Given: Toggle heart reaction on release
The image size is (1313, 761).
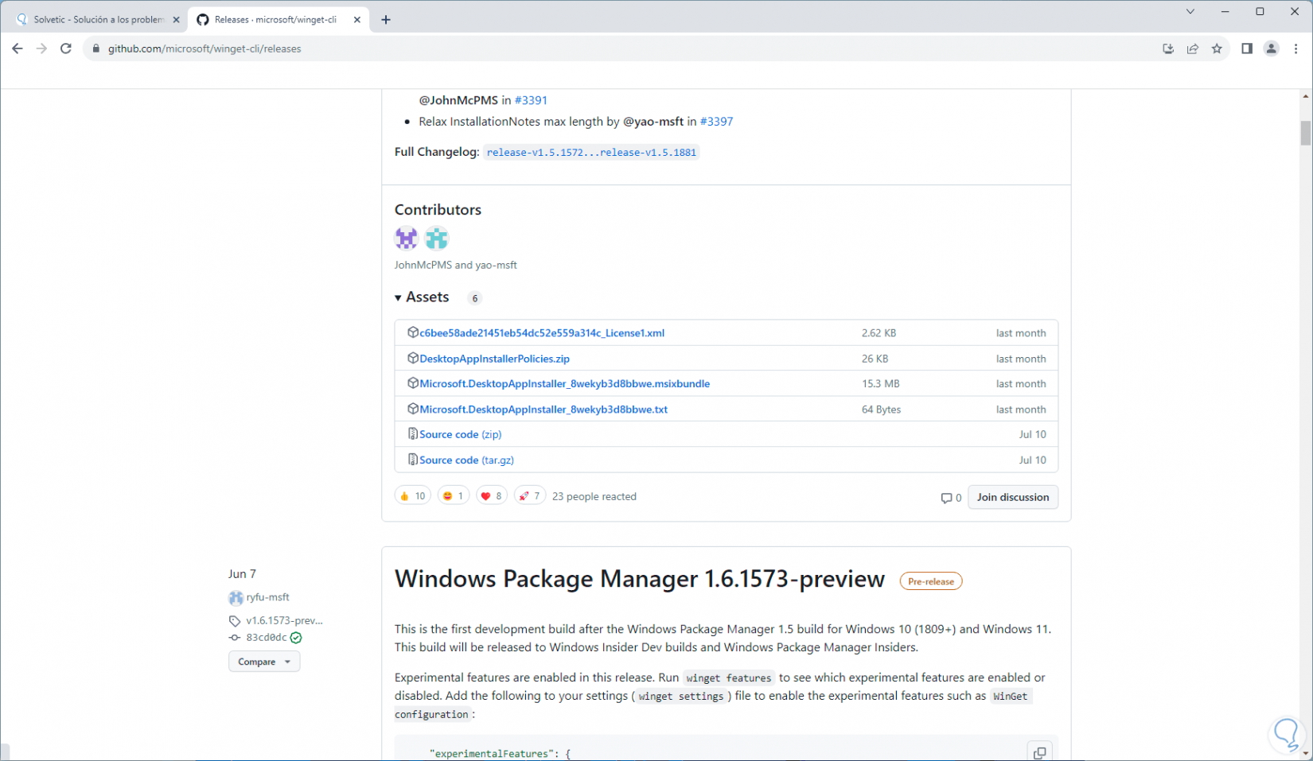Looking at the screenshot, I should (491, 496).
